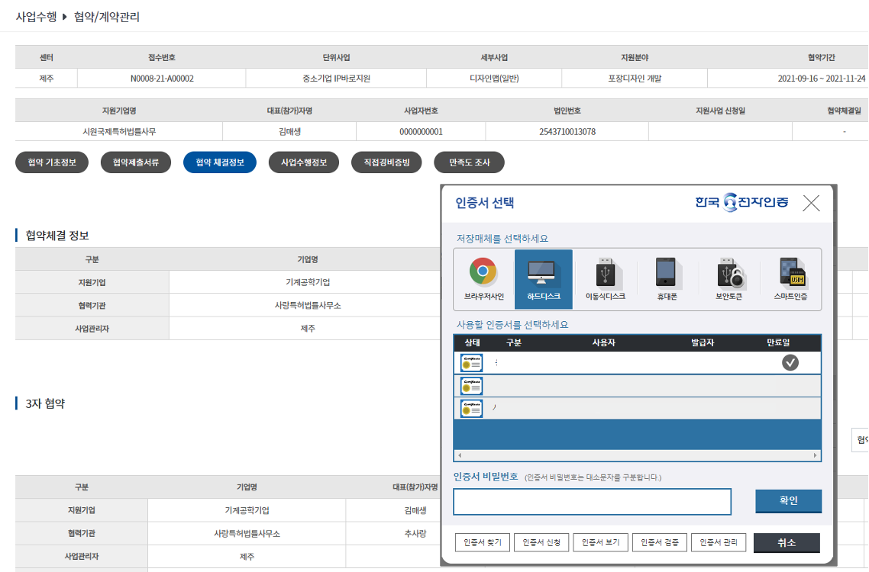Viewport: 869px width, 572px height.
Task: Click the 취소 cancel button
Action: [787, 542]
